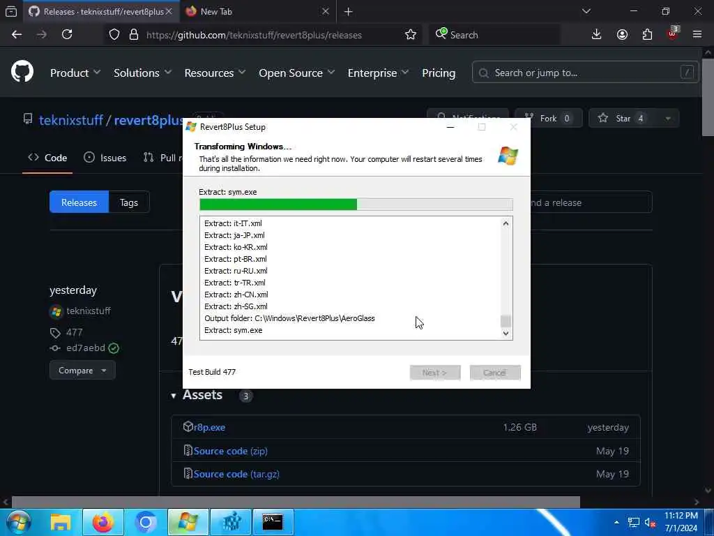This screenshot has width=714, height=536.
Task: Click Next in Revert8Plus Setup
Action: pyautogui.click(x=435, y=373)
